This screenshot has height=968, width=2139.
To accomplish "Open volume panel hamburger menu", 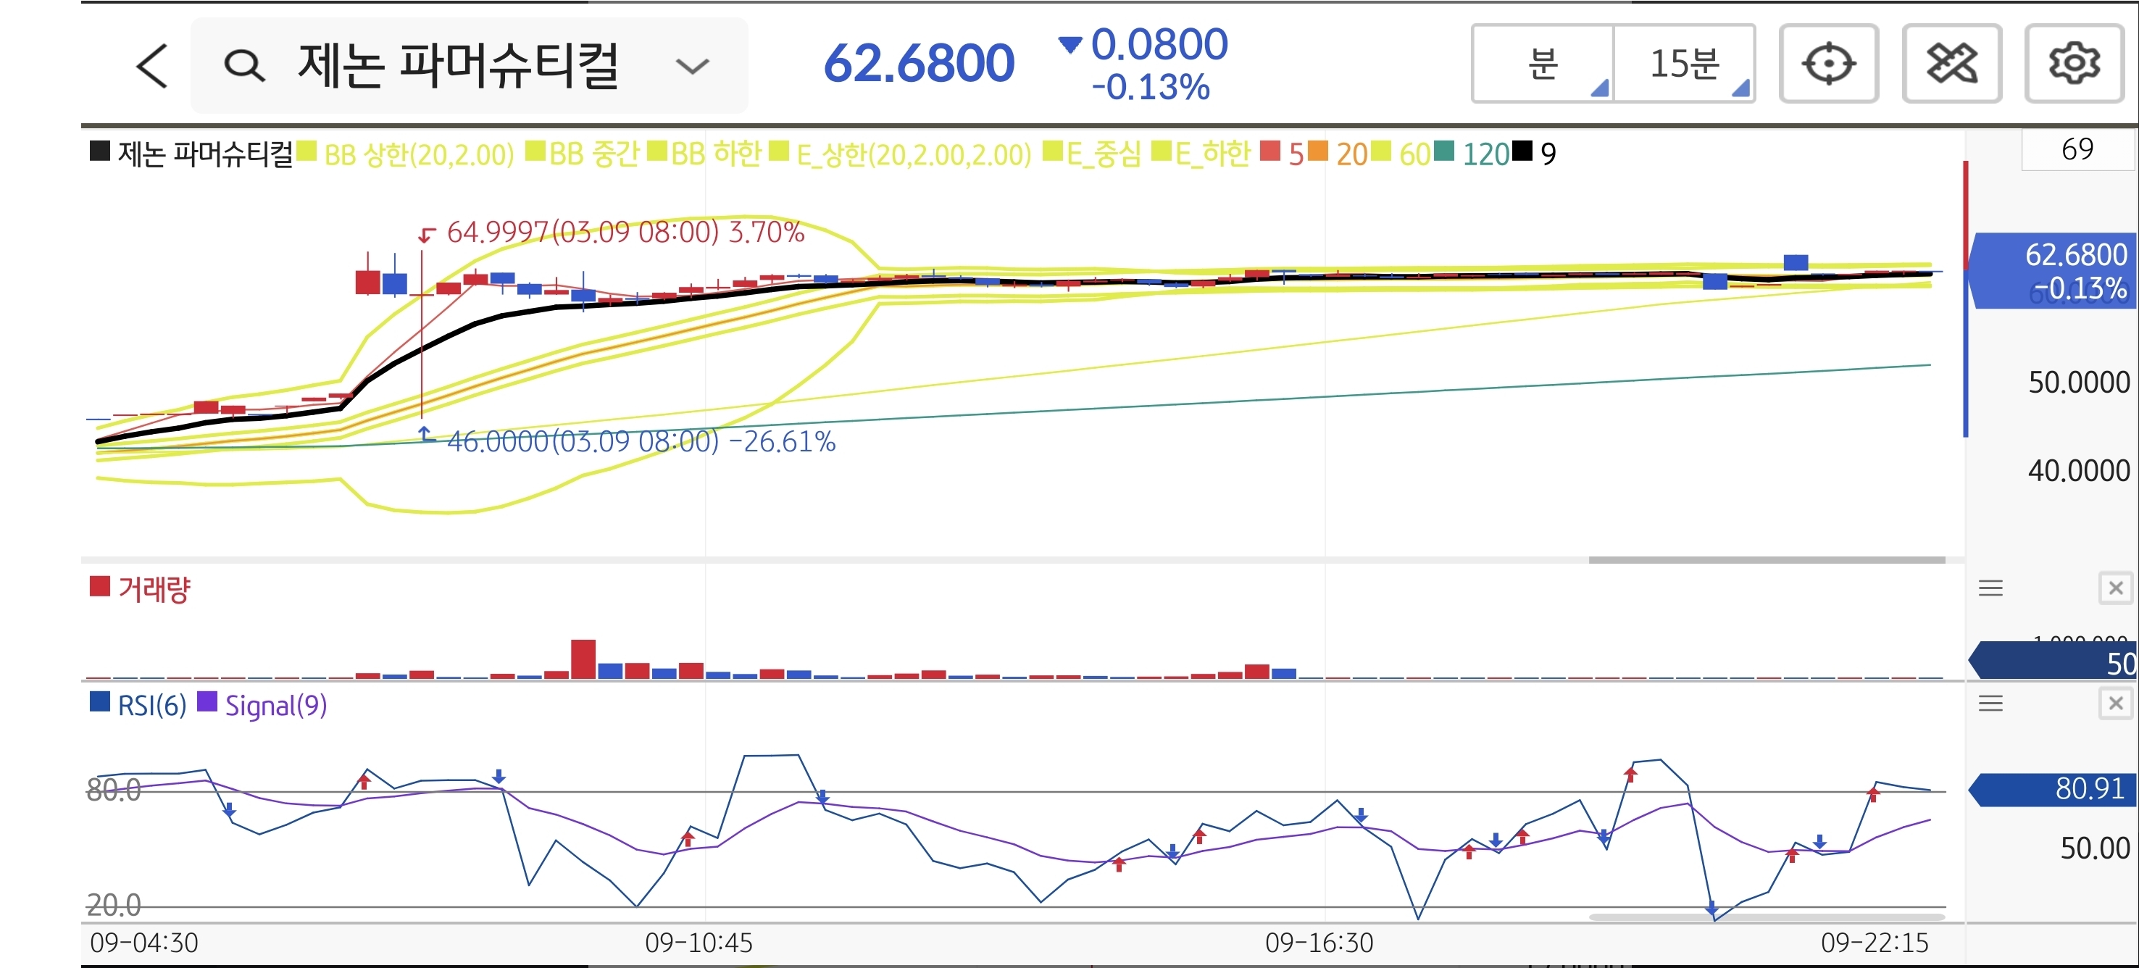I will click(1990, 588).
